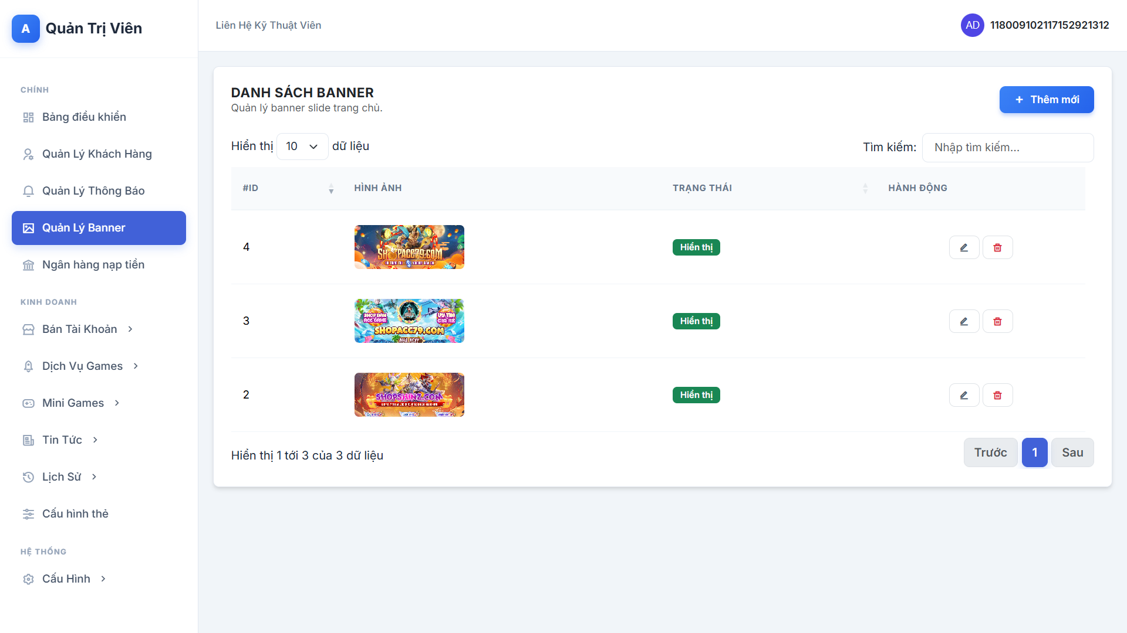Click the AD user avatar icon
The height and width of the screenshot is (633, 1127).
[972, 25]
